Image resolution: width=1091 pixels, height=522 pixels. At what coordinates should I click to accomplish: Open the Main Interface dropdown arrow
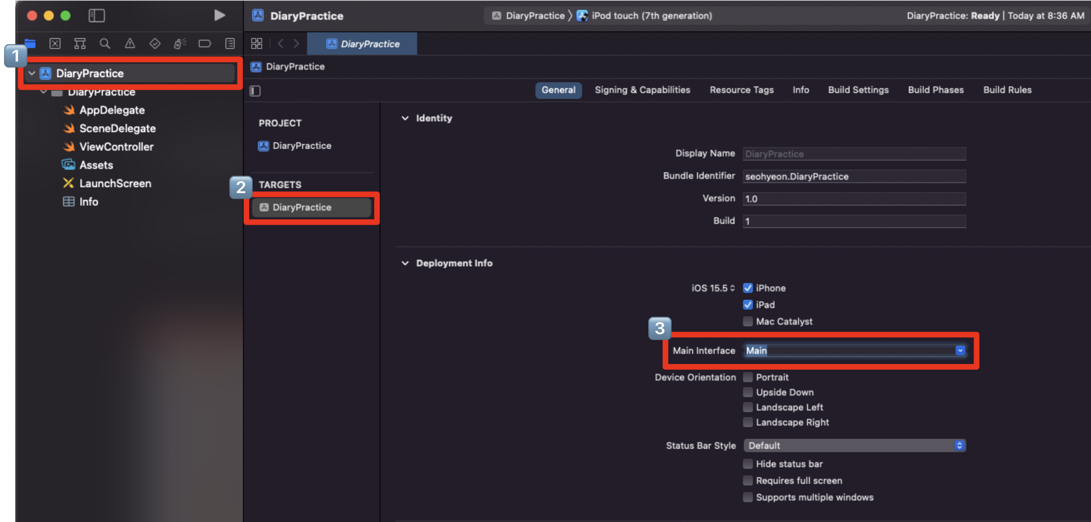pos(960,350)
